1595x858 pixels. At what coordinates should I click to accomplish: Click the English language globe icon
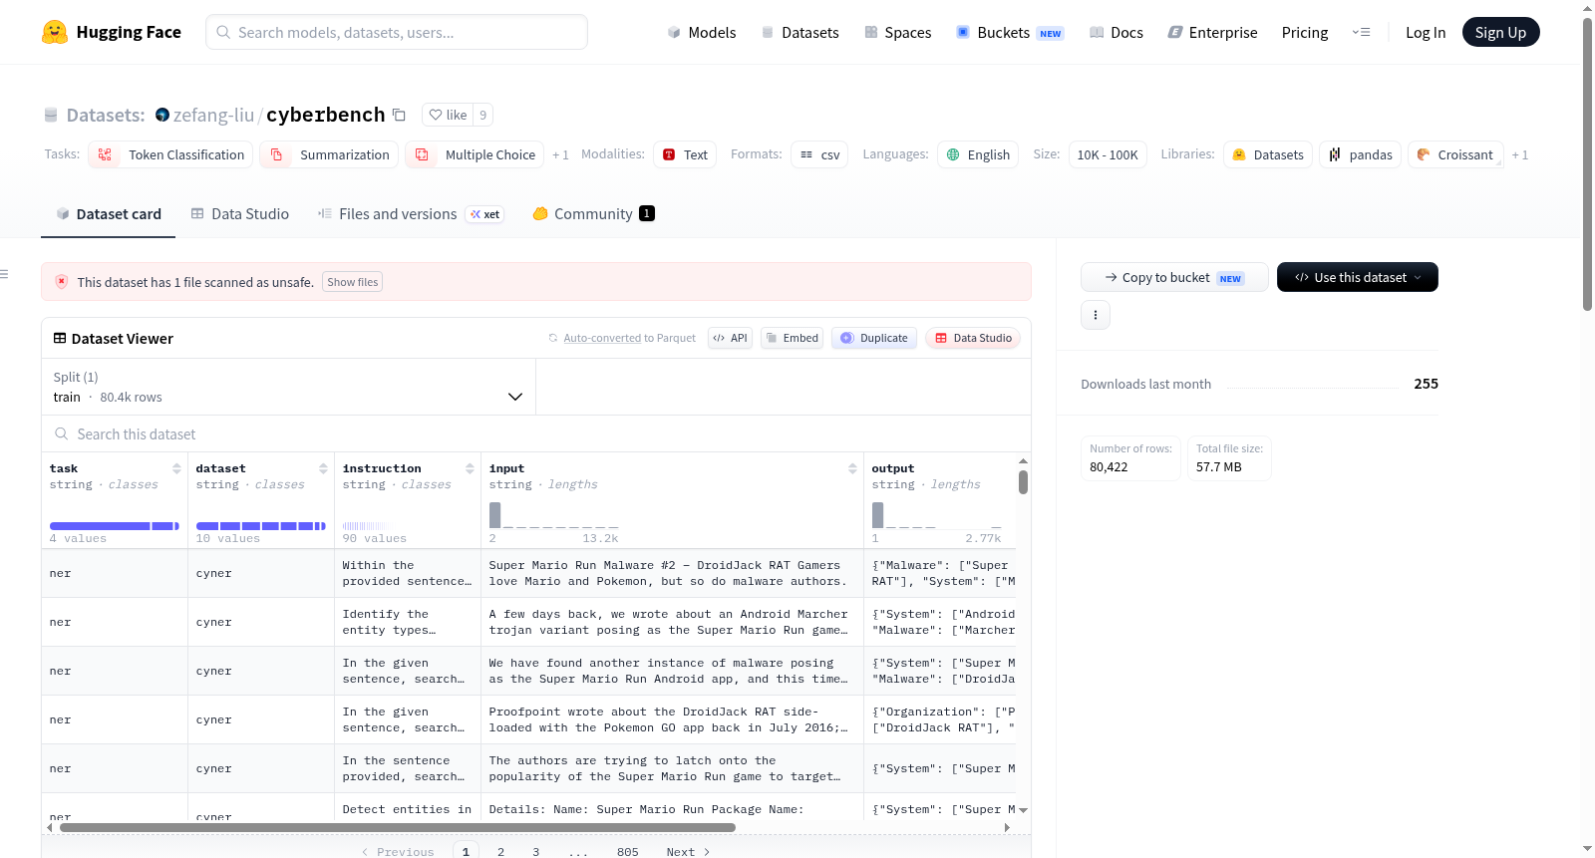coord(953,154)
